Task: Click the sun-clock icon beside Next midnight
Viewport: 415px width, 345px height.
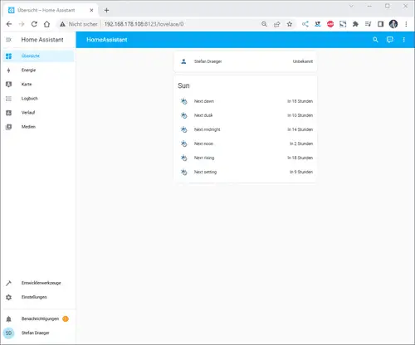Action: click(184, 129)
